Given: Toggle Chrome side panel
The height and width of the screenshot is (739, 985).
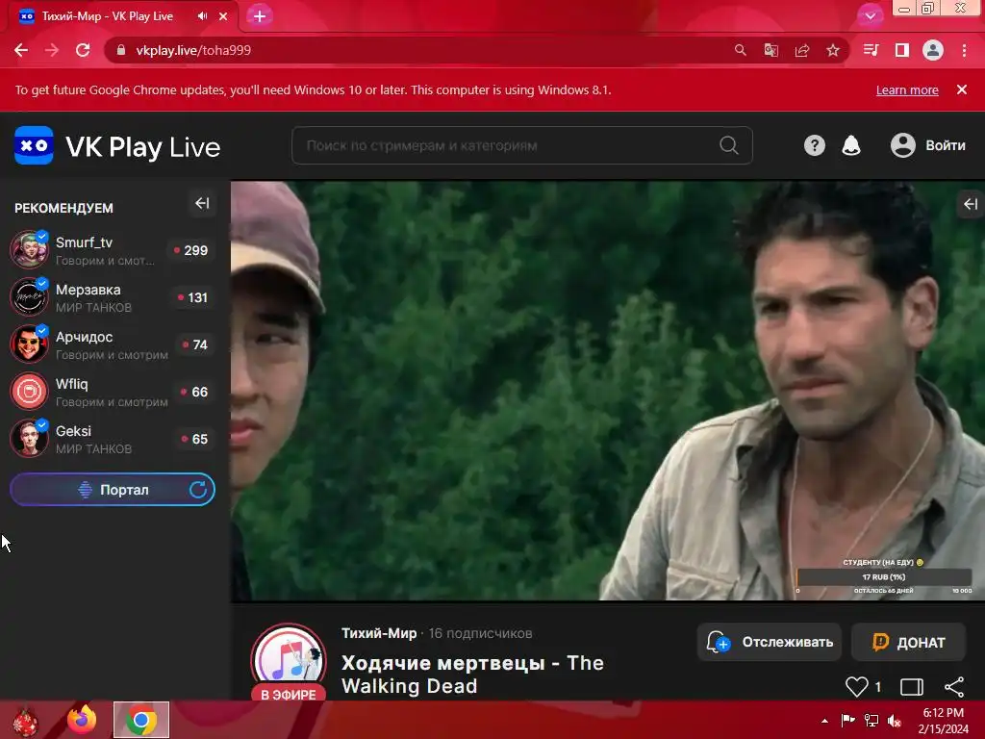Looking at the screenshot, I should [902, 50].
